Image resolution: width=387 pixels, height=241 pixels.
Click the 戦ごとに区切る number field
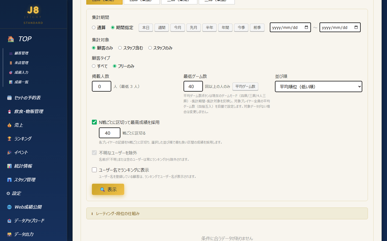[x=110, y=133]
